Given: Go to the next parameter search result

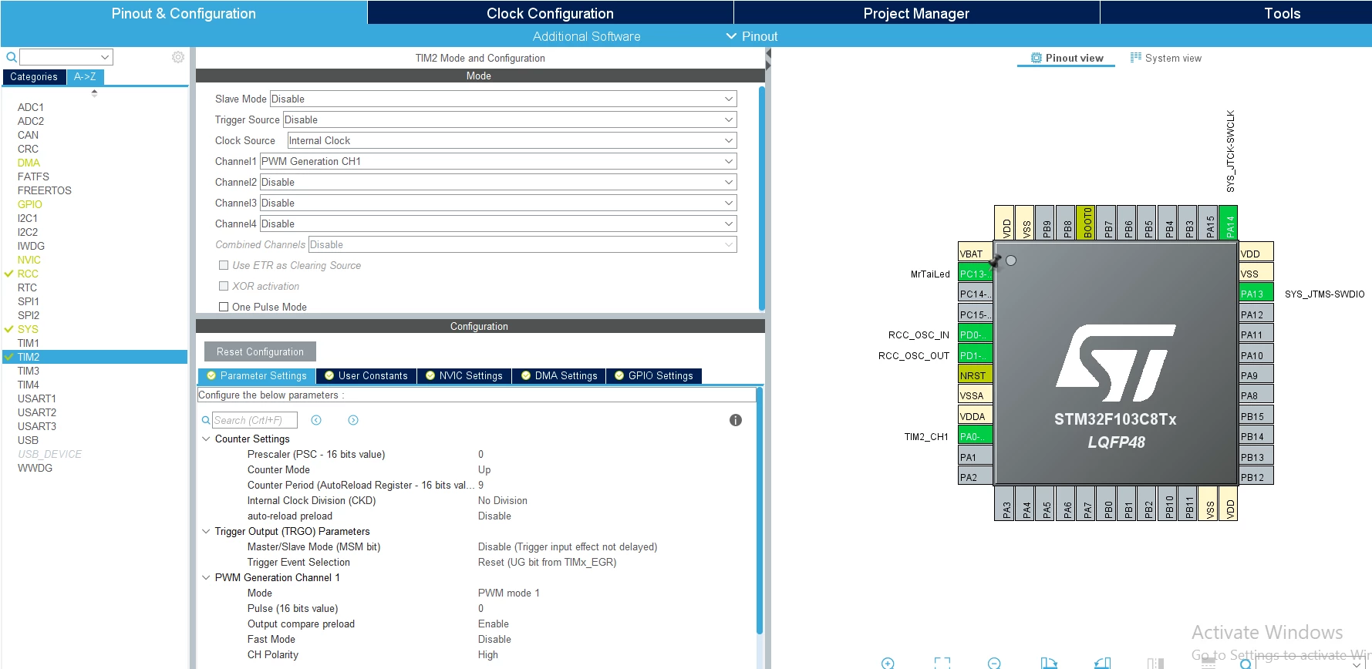Looking at the screenshot, I should [x=353, y=420].
